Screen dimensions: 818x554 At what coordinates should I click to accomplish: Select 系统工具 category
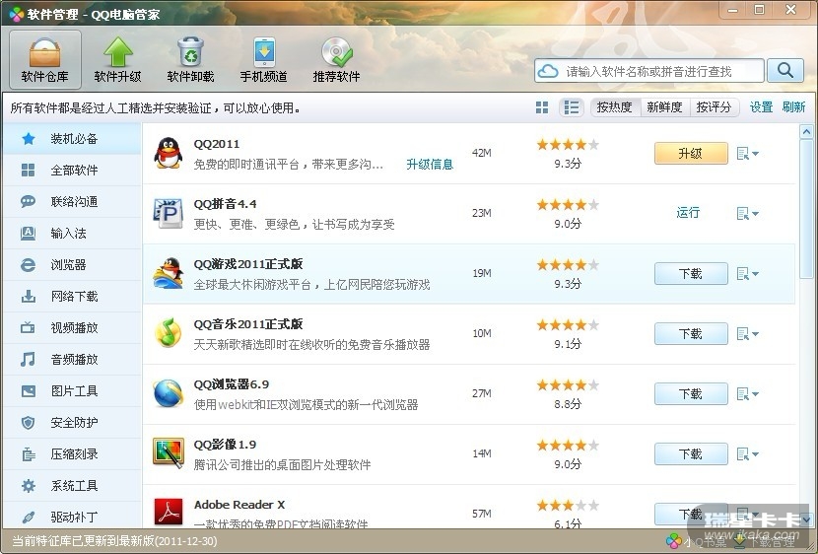[72, 486]
